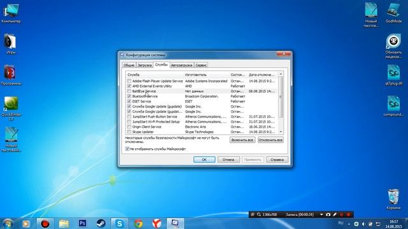Close the Конфигурация системы dialog

click(283, 53)
